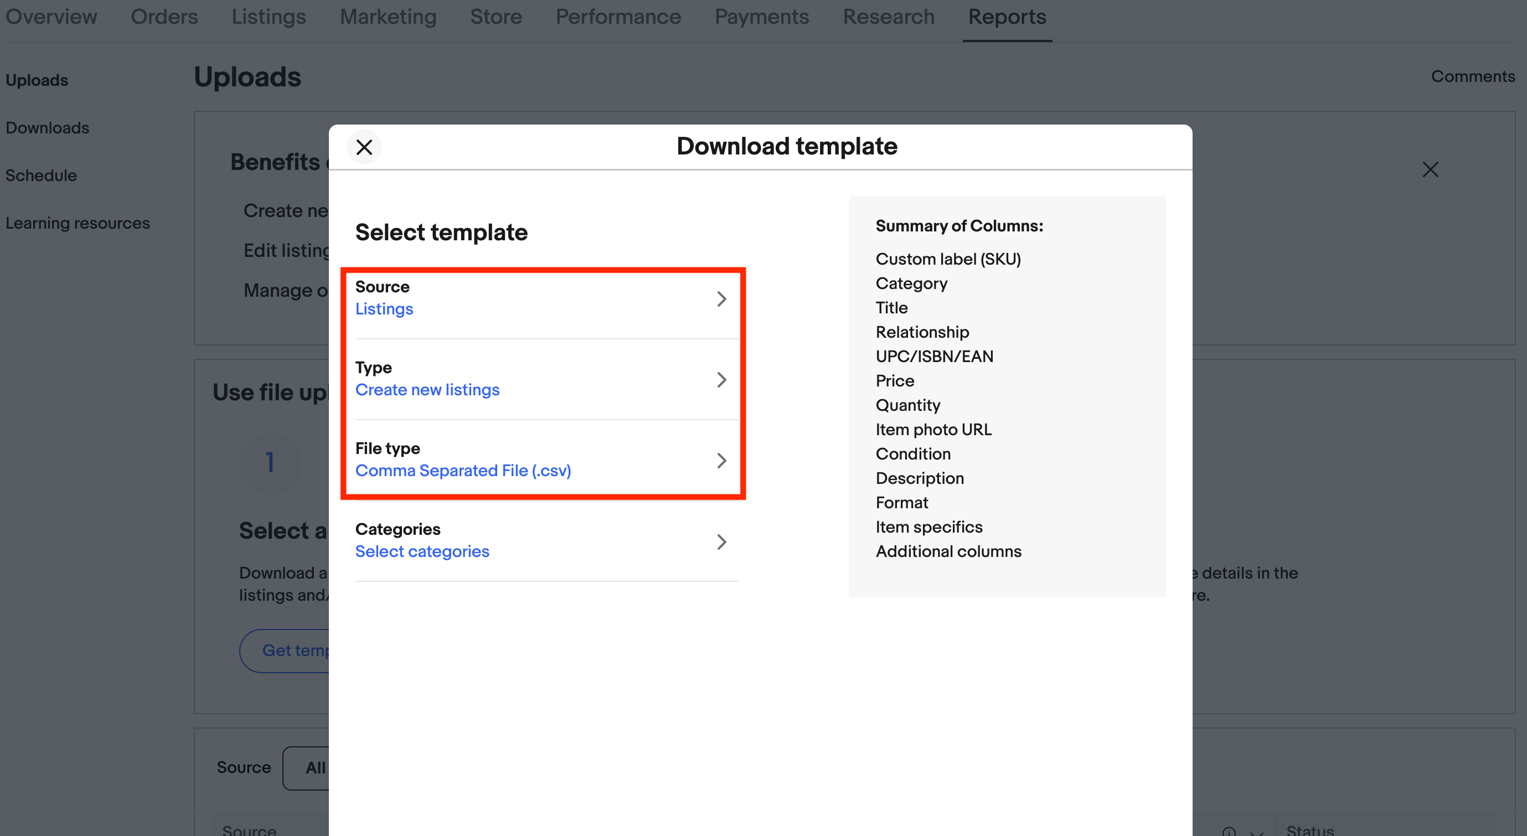This screenshot has height=836, width=1527.
Task: Click the Description column entry
Action: 920,478
